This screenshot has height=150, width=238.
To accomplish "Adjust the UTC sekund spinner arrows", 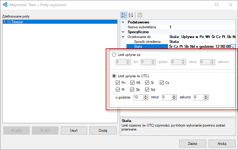I will (206, 97).
